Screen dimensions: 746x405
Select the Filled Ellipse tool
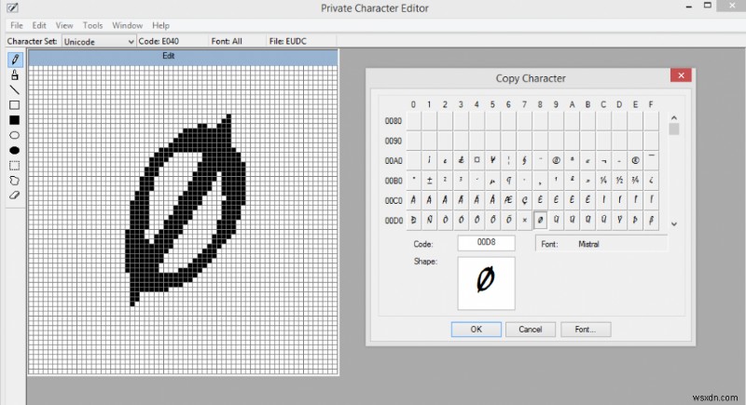[x=15, y=151]
